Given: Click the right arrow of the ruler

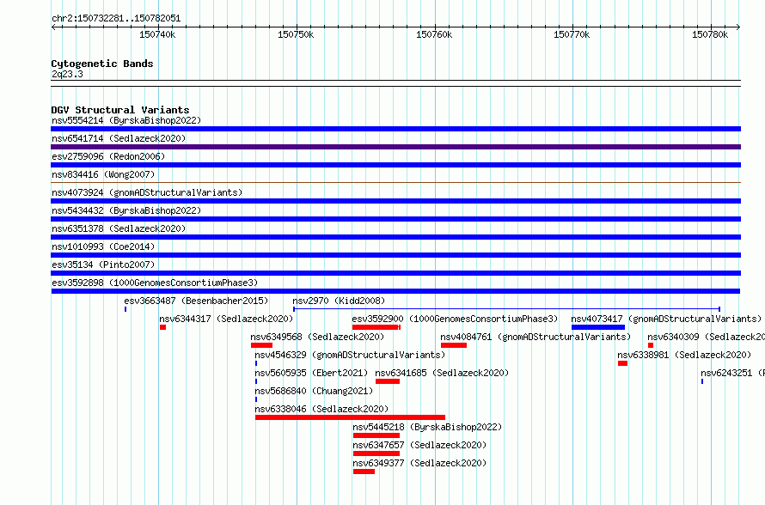Looking at the screenshot, I should (738, 27).
